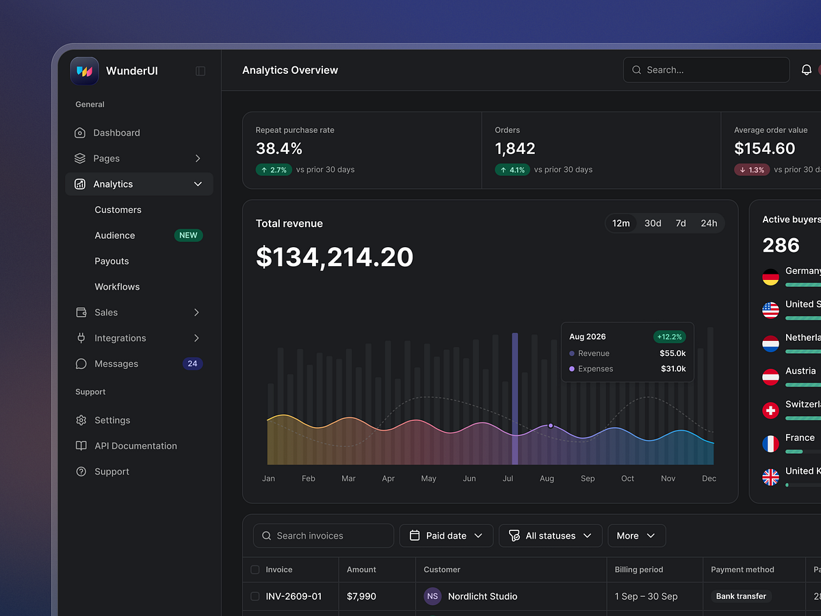The width and height of the screenshot is (821, 616).
Task: Click into the top Search field
Action: point(706,70)
